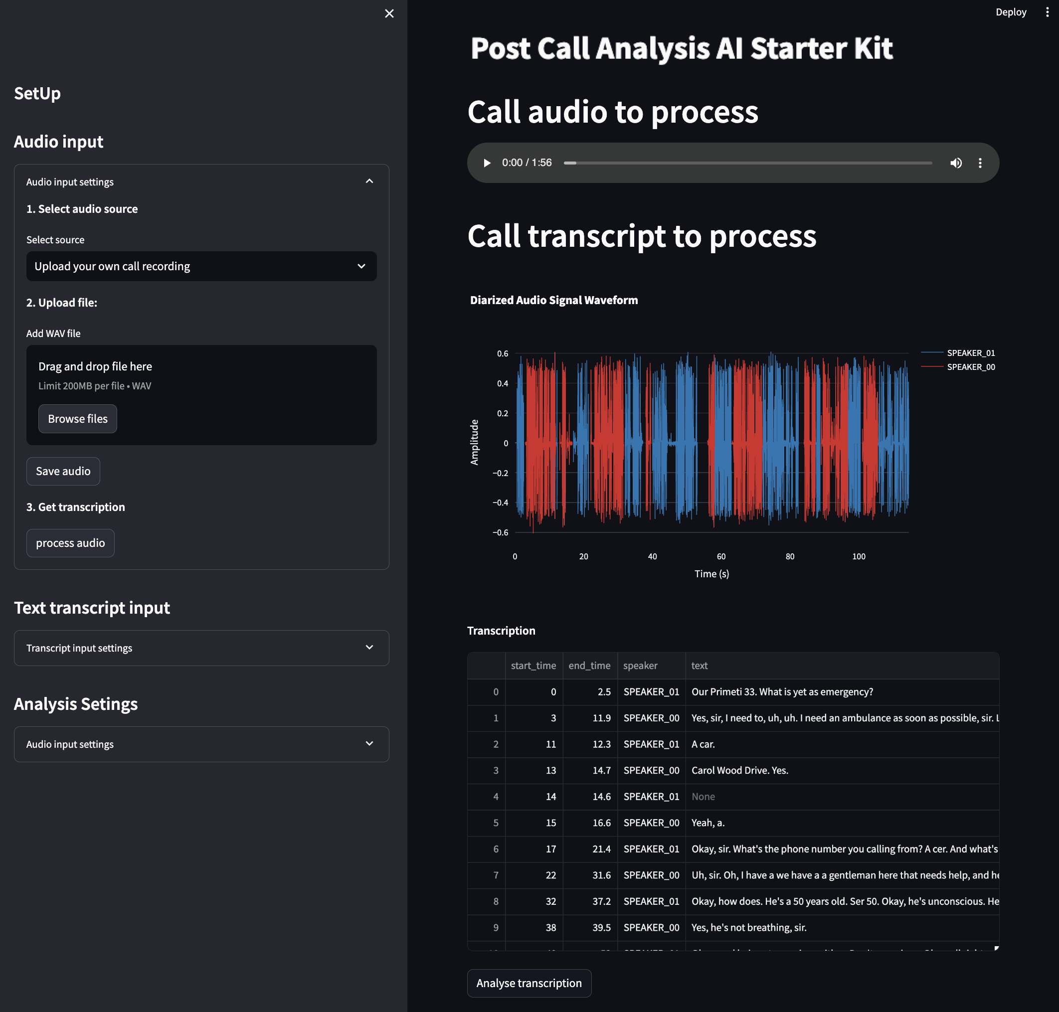Select cell 'A car.' in transcription table

[842, 744]
